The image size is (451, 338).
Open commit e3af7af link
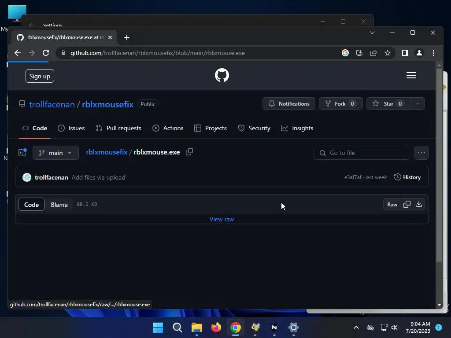click(353, 177)
